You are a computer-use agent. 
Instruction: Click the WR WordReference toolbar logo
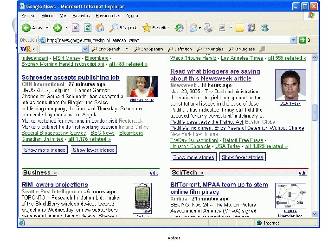coord(26,49)
